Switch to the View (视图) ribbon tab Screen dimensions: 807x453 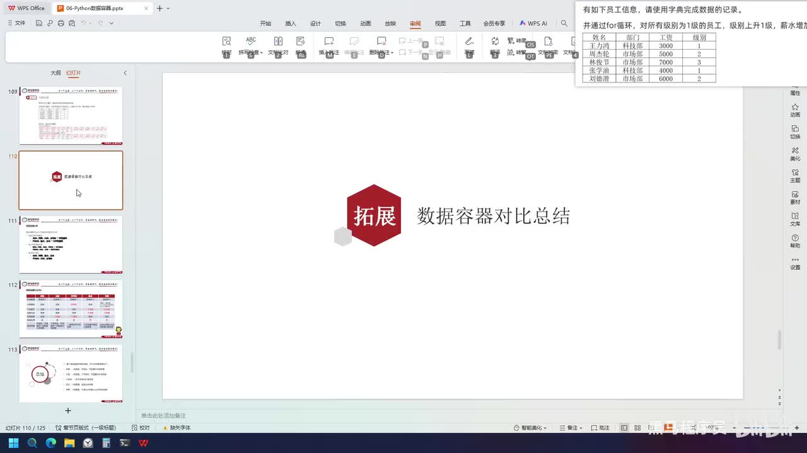point(440,23)
